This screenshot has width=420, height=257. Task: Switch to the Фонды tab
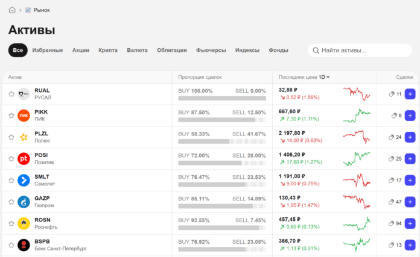click(278, 50)
